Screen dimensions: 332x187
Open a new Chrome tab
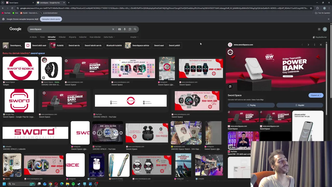[x=68, y=3]
